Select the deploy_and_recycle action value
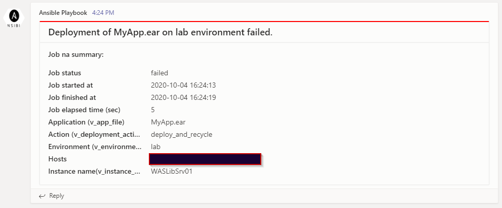Viewport: 502px width, 208px height. [x=182, y=134]
